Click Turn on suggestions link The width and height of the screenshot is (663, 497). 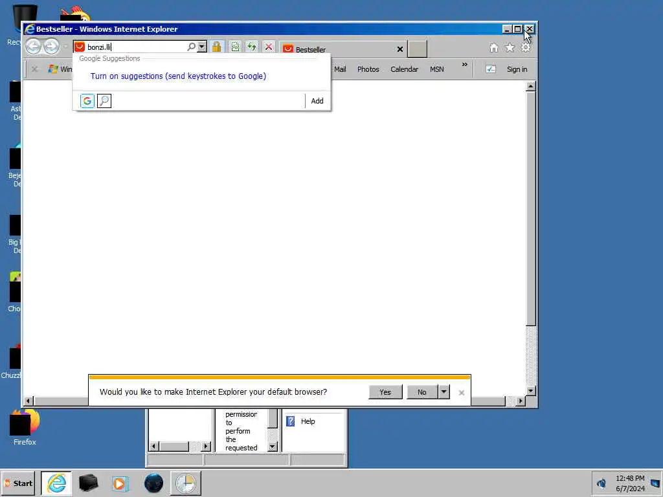point(178,76)
